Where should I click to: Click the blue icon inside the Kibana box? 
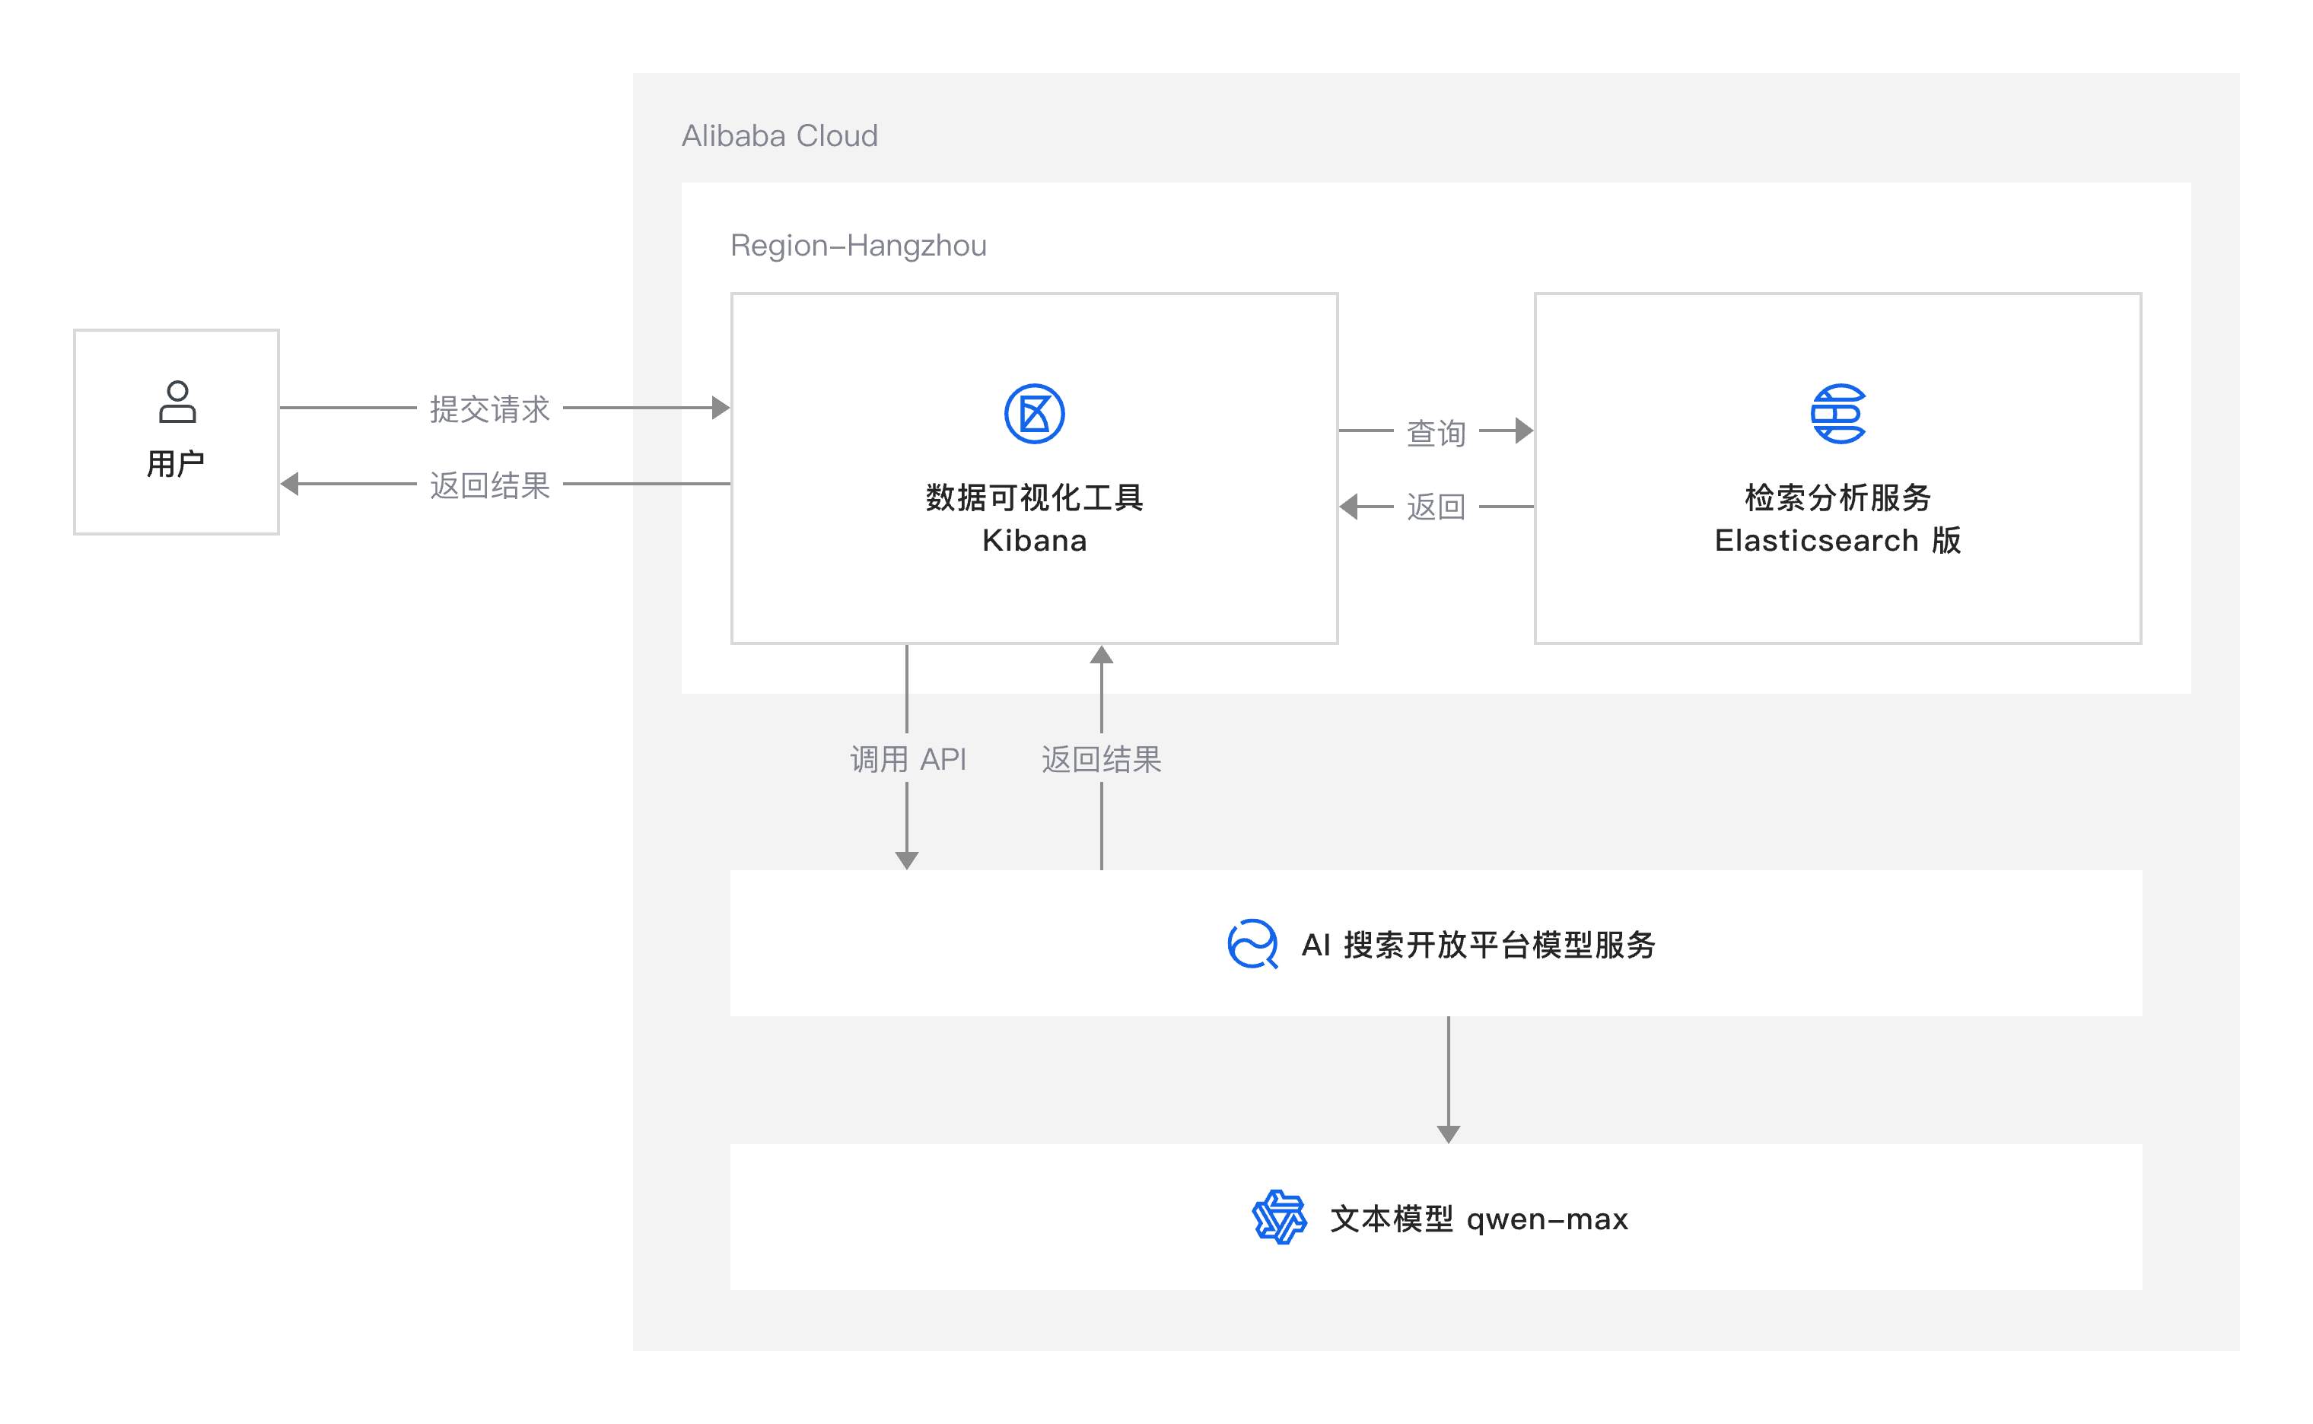[x=1033, y=415]
